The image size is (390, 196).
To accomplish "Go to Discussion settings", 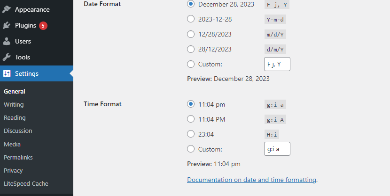I will (x=18, y=131).
